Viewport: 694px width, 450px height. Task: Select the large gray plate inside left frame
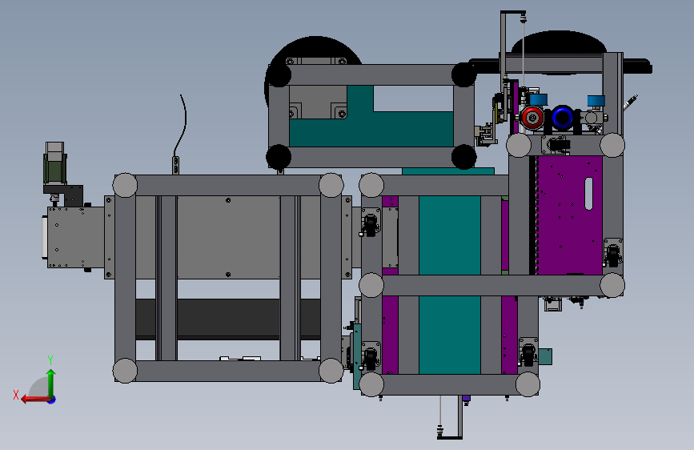click(x=228, y=237)
